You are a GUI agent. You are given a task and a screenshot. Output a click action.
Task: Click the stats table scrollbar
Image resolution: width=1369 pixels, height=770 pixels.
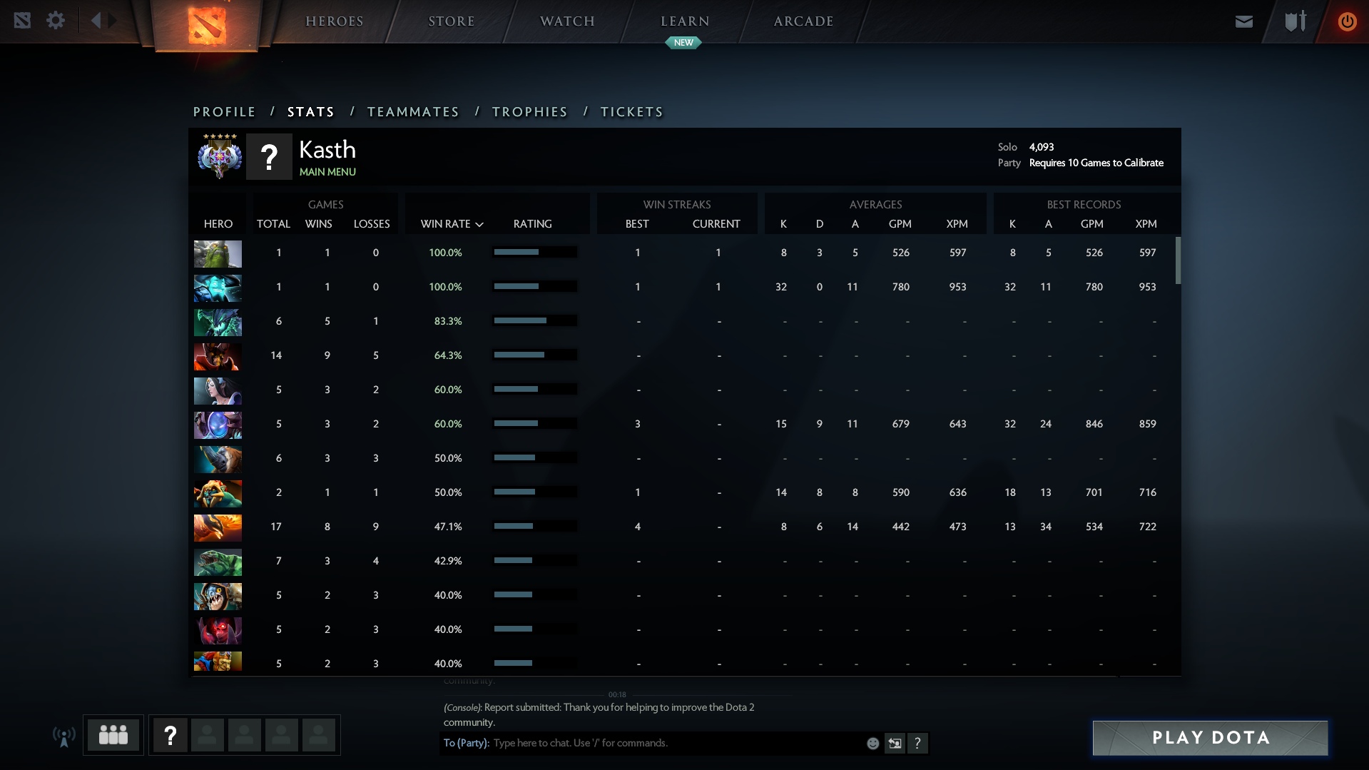(x=1178, y=260)
